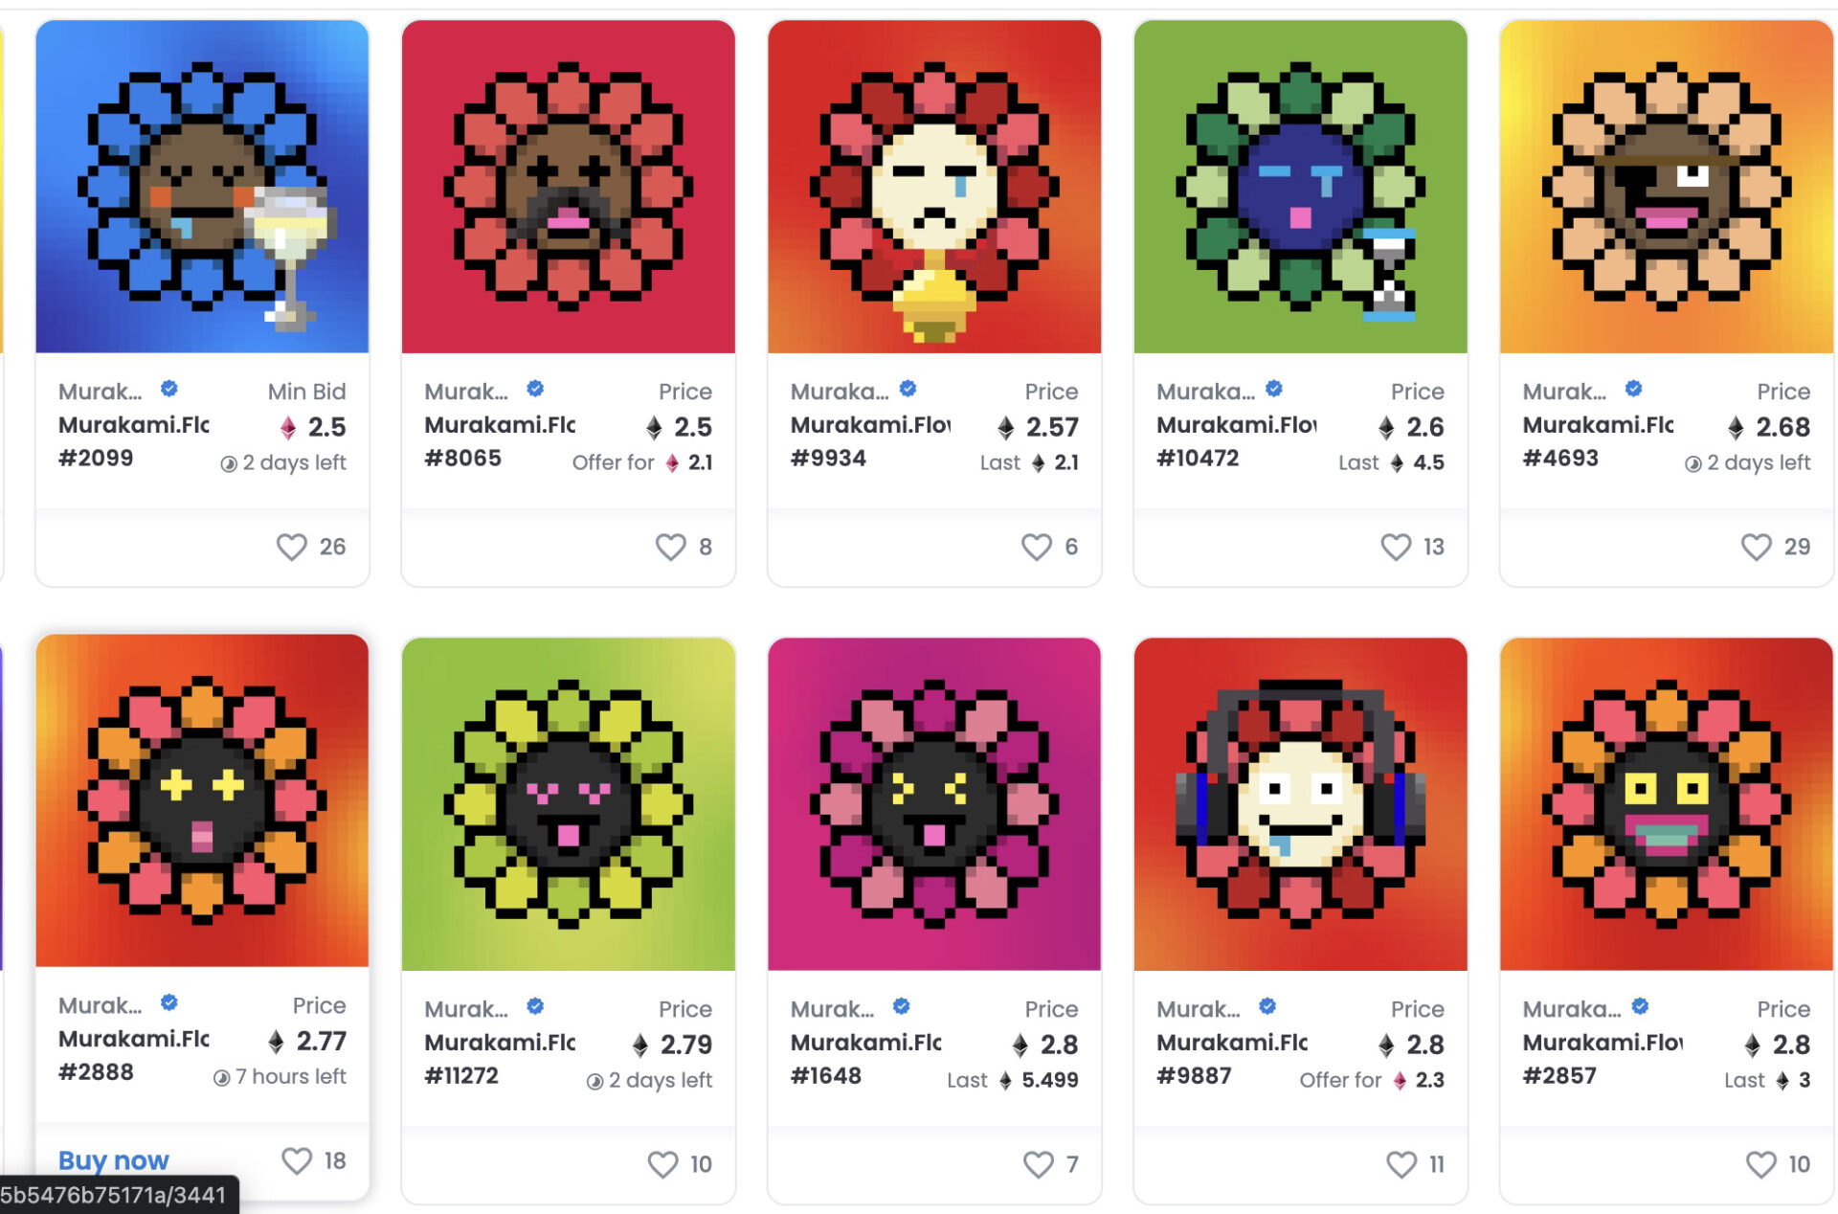Open collection link on #2099 card
The image size is (1838, 1214).
point(100,392)
